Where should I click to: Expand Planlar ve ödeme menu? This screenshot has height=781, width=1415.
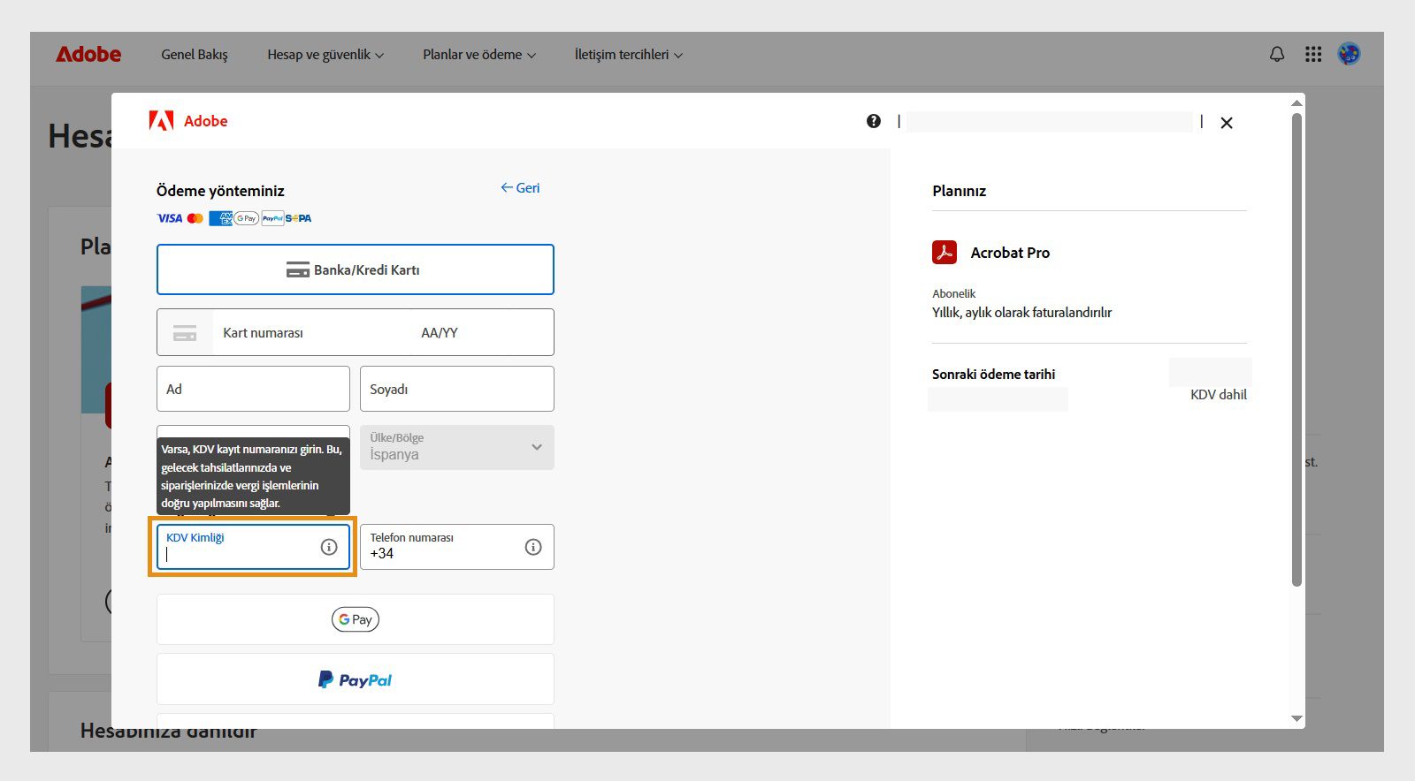(479, 55)
